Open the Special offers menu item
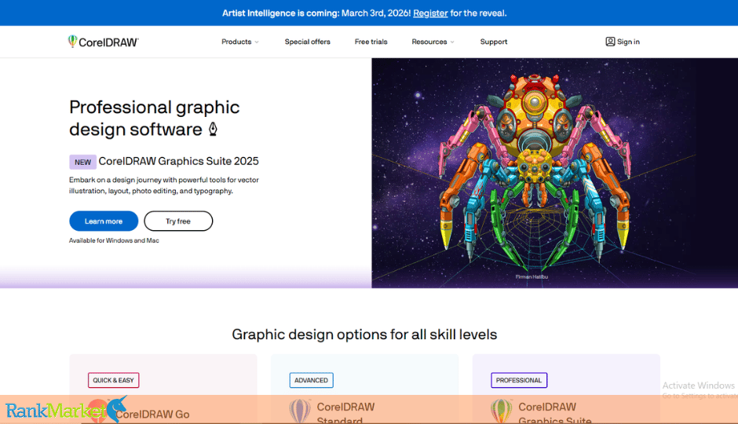The width and height of the screenshot is (738, 424). click(307, 42)
